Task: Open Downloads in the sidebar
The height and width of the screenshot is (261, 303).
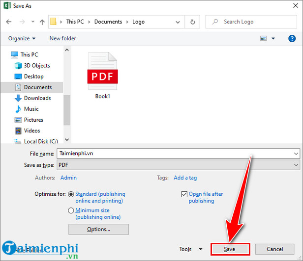Action: 37,98
